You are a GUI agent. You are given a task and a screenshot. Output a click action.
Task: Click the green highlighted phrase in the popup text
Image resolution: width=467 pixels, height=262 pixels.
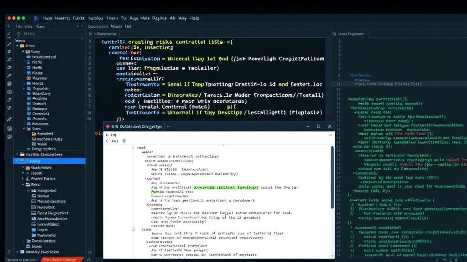point(226,187)
